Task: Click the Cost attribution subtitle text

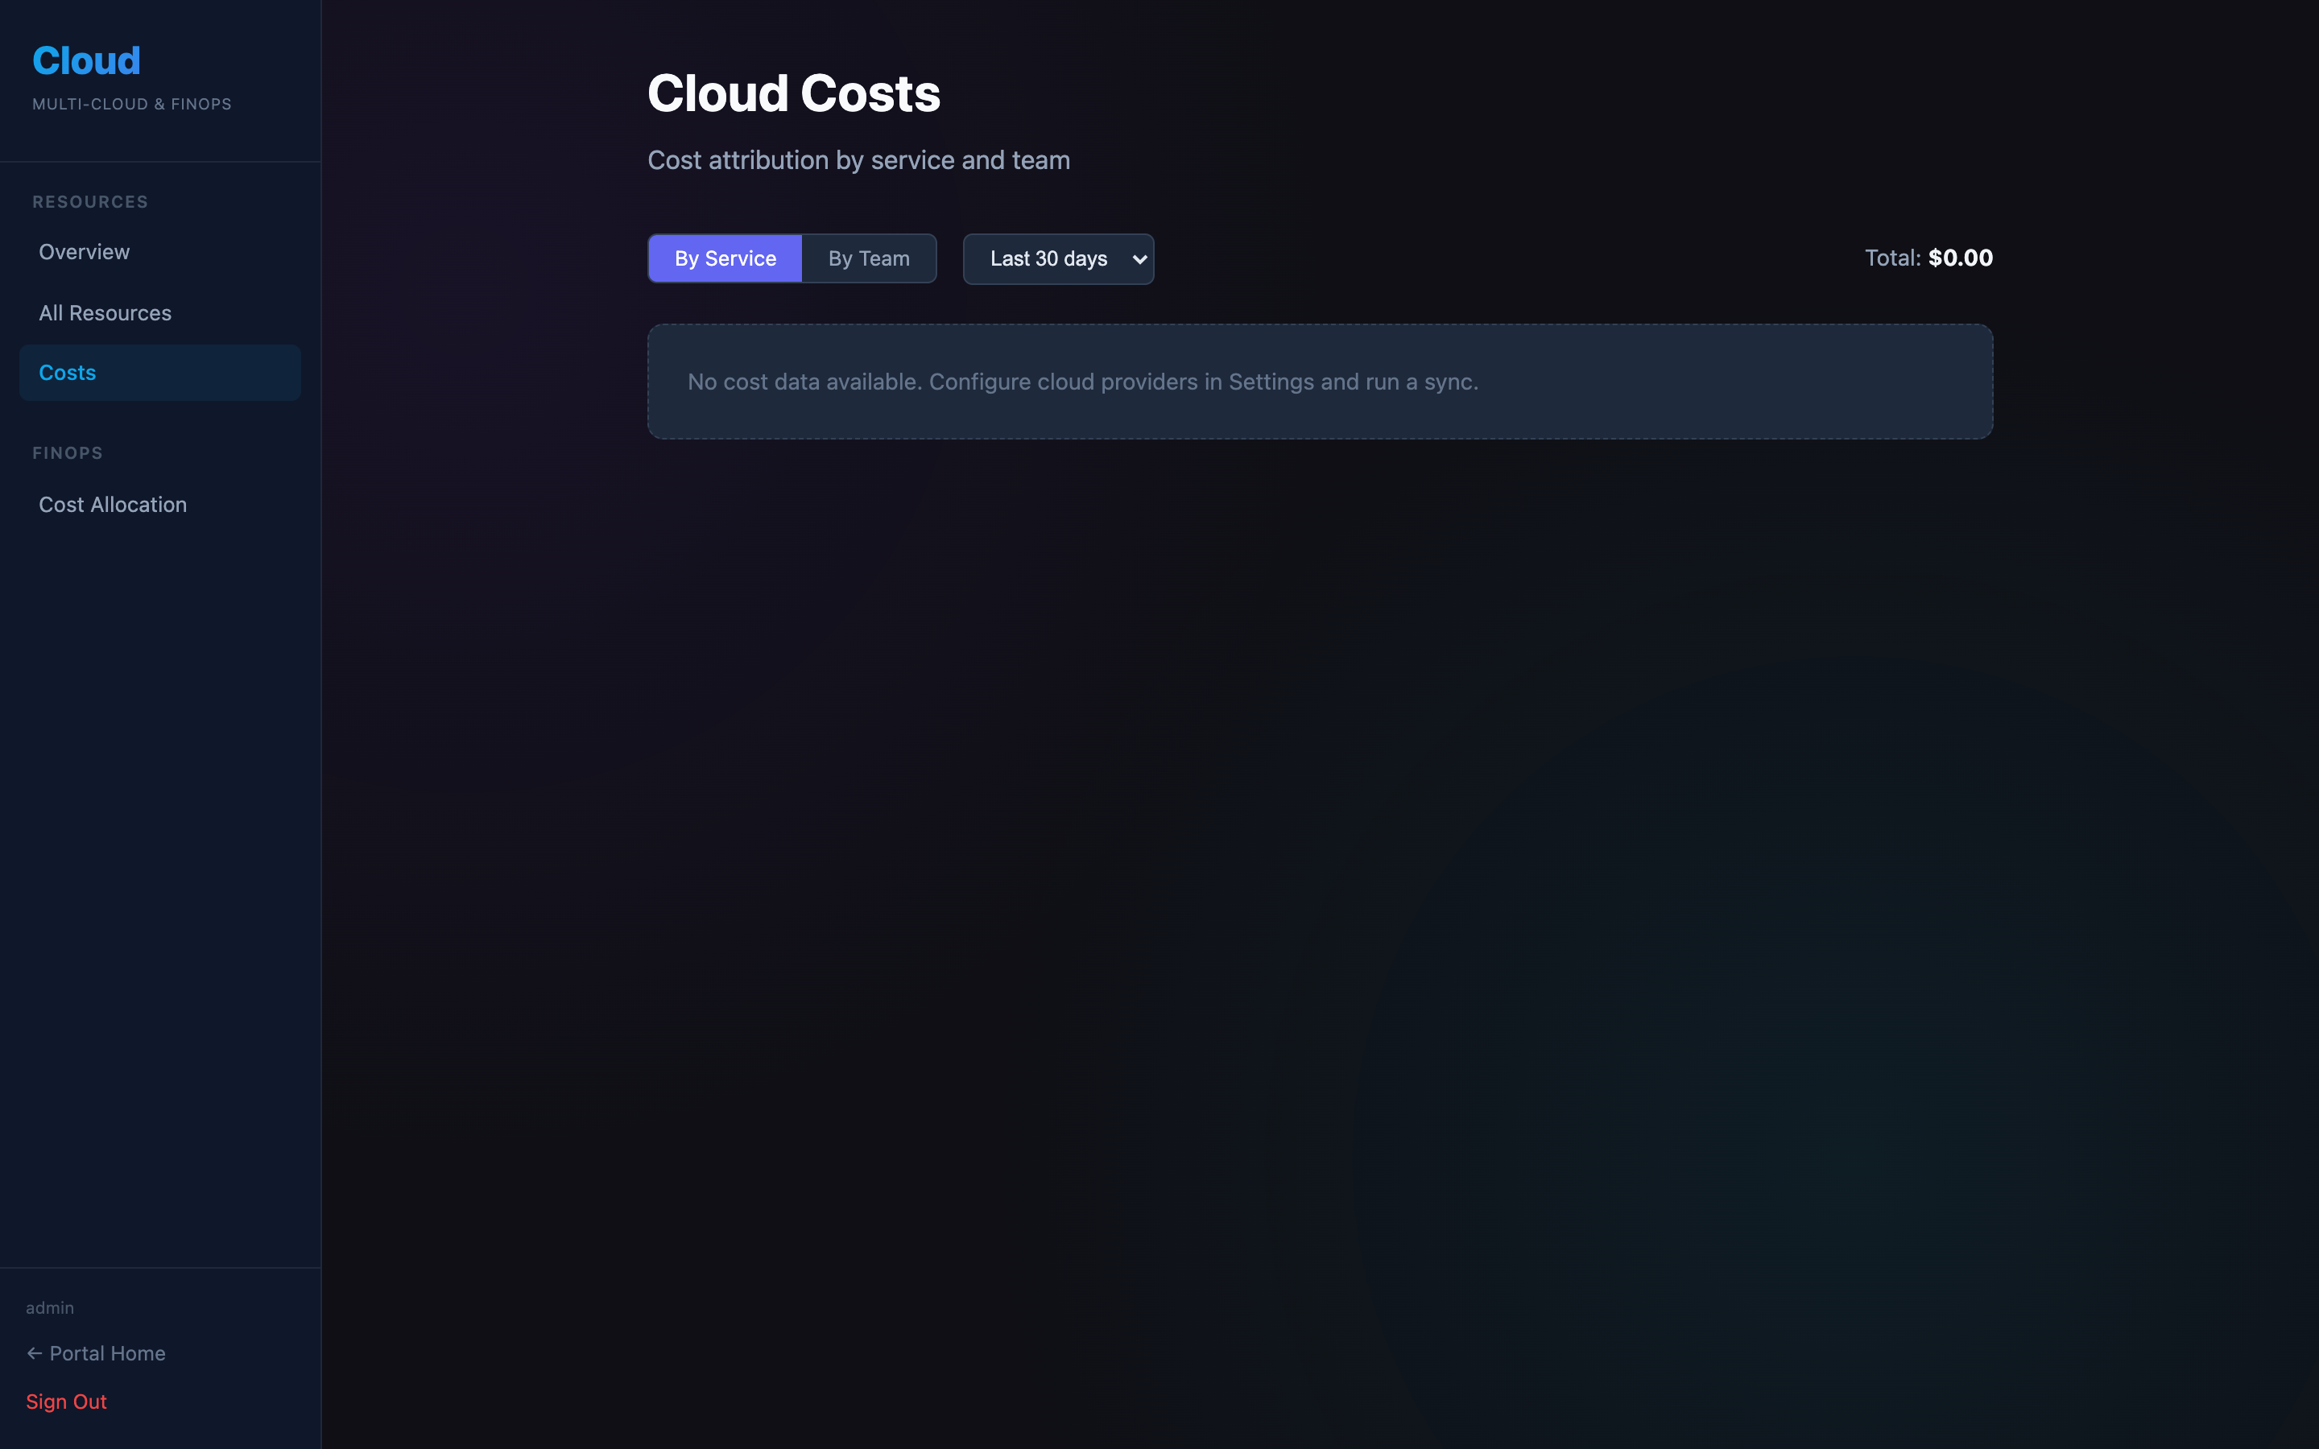Action: click(858, 160)
